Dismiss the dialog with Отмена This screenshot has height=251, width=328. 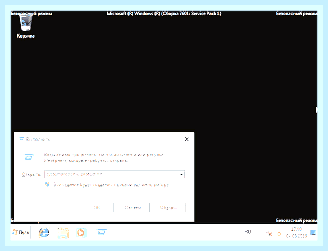133,208
